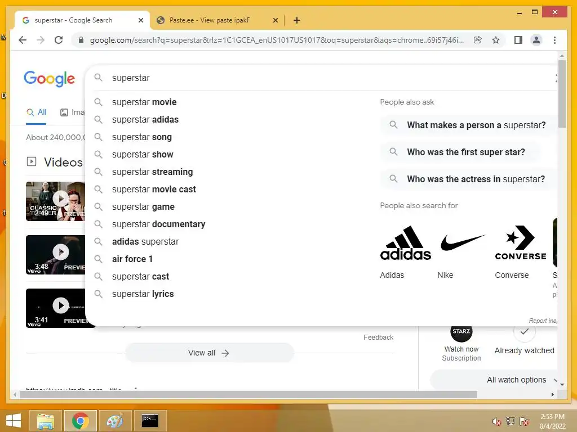The width and height of the screenshot is (577, 432).
Task: Click the Adidas logo thumbnail
Action: click(x=406, y=242)
